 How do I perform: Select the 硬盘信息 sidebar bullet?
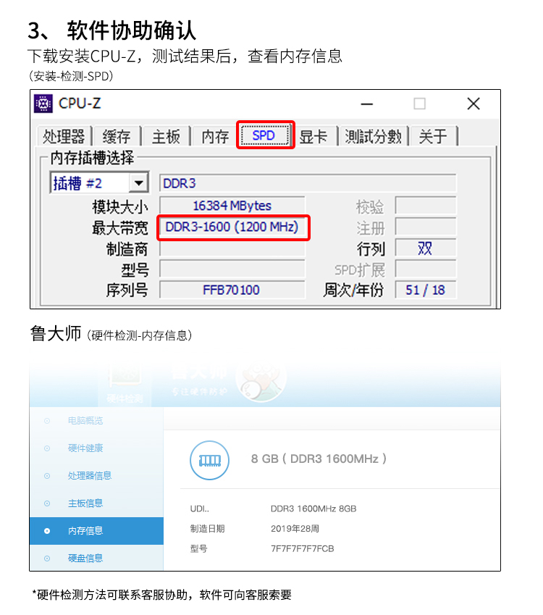tap(47, 558)
